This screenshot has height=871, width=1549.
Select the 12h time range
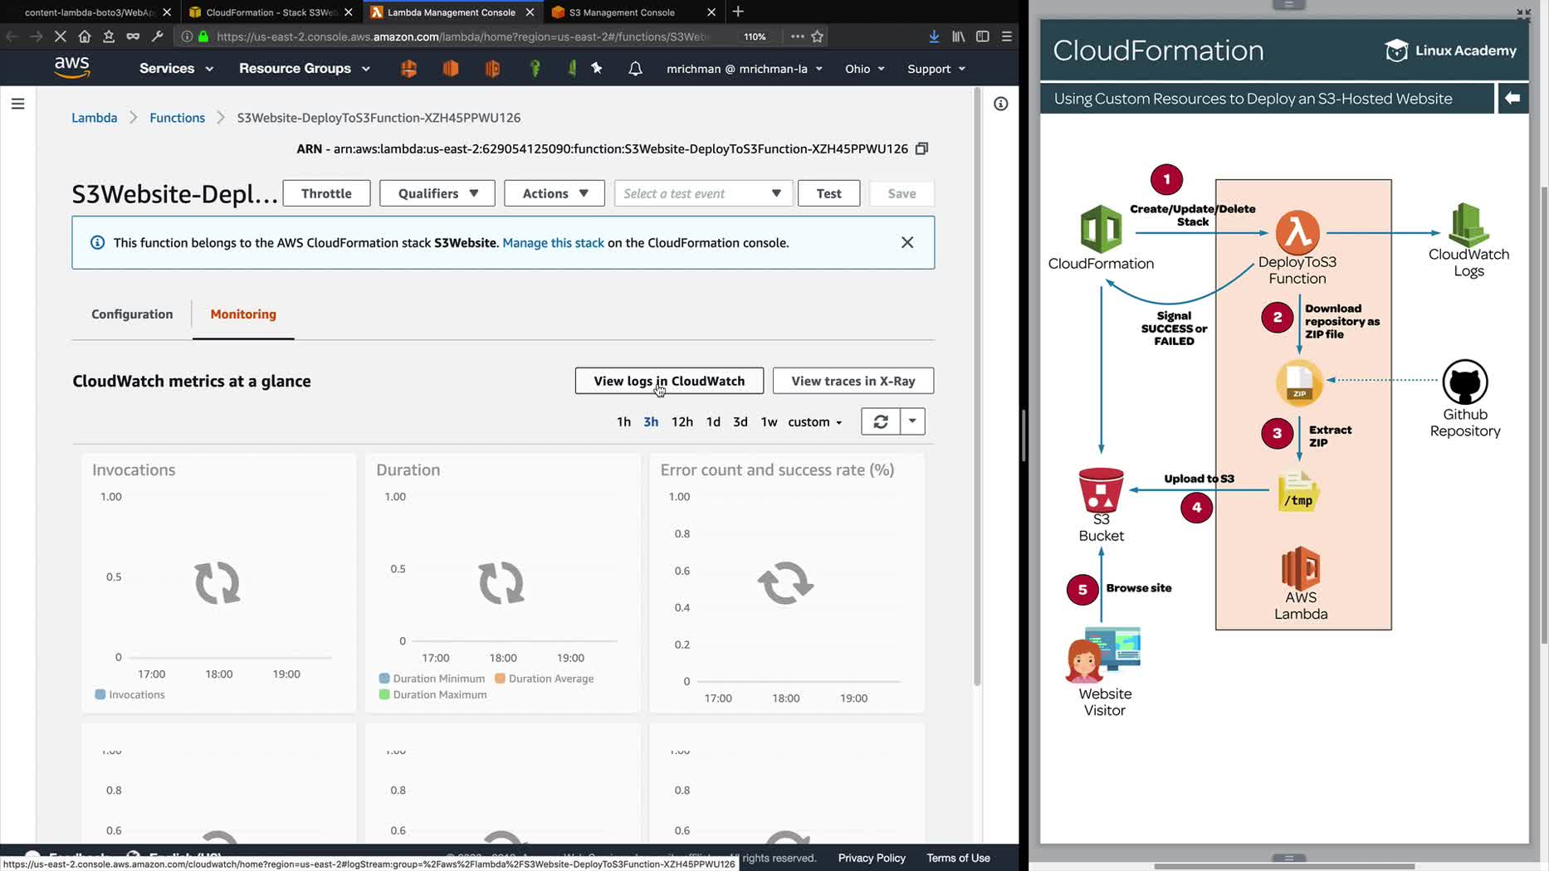(682, 421)
